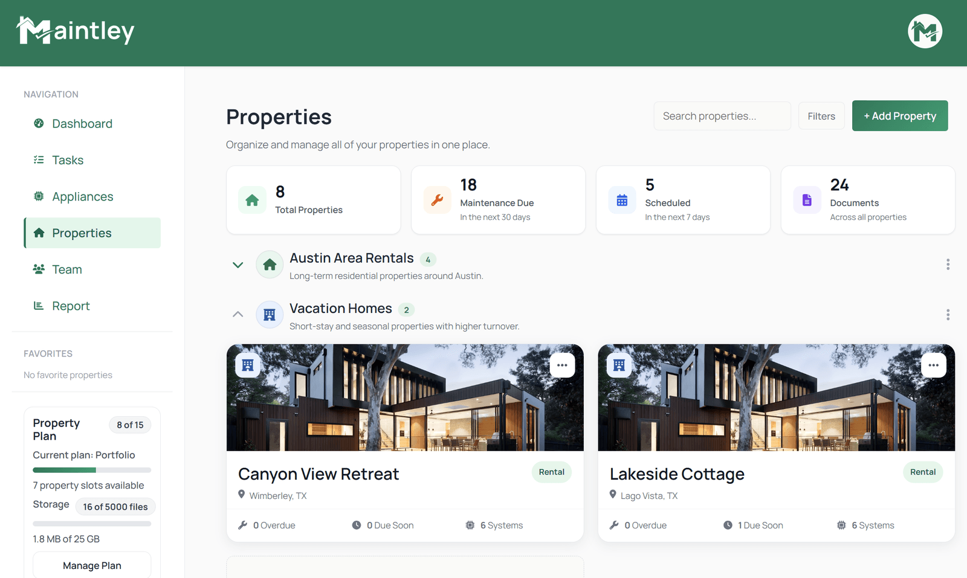Click Lakeside Cottage Systems chip icon

841,525
